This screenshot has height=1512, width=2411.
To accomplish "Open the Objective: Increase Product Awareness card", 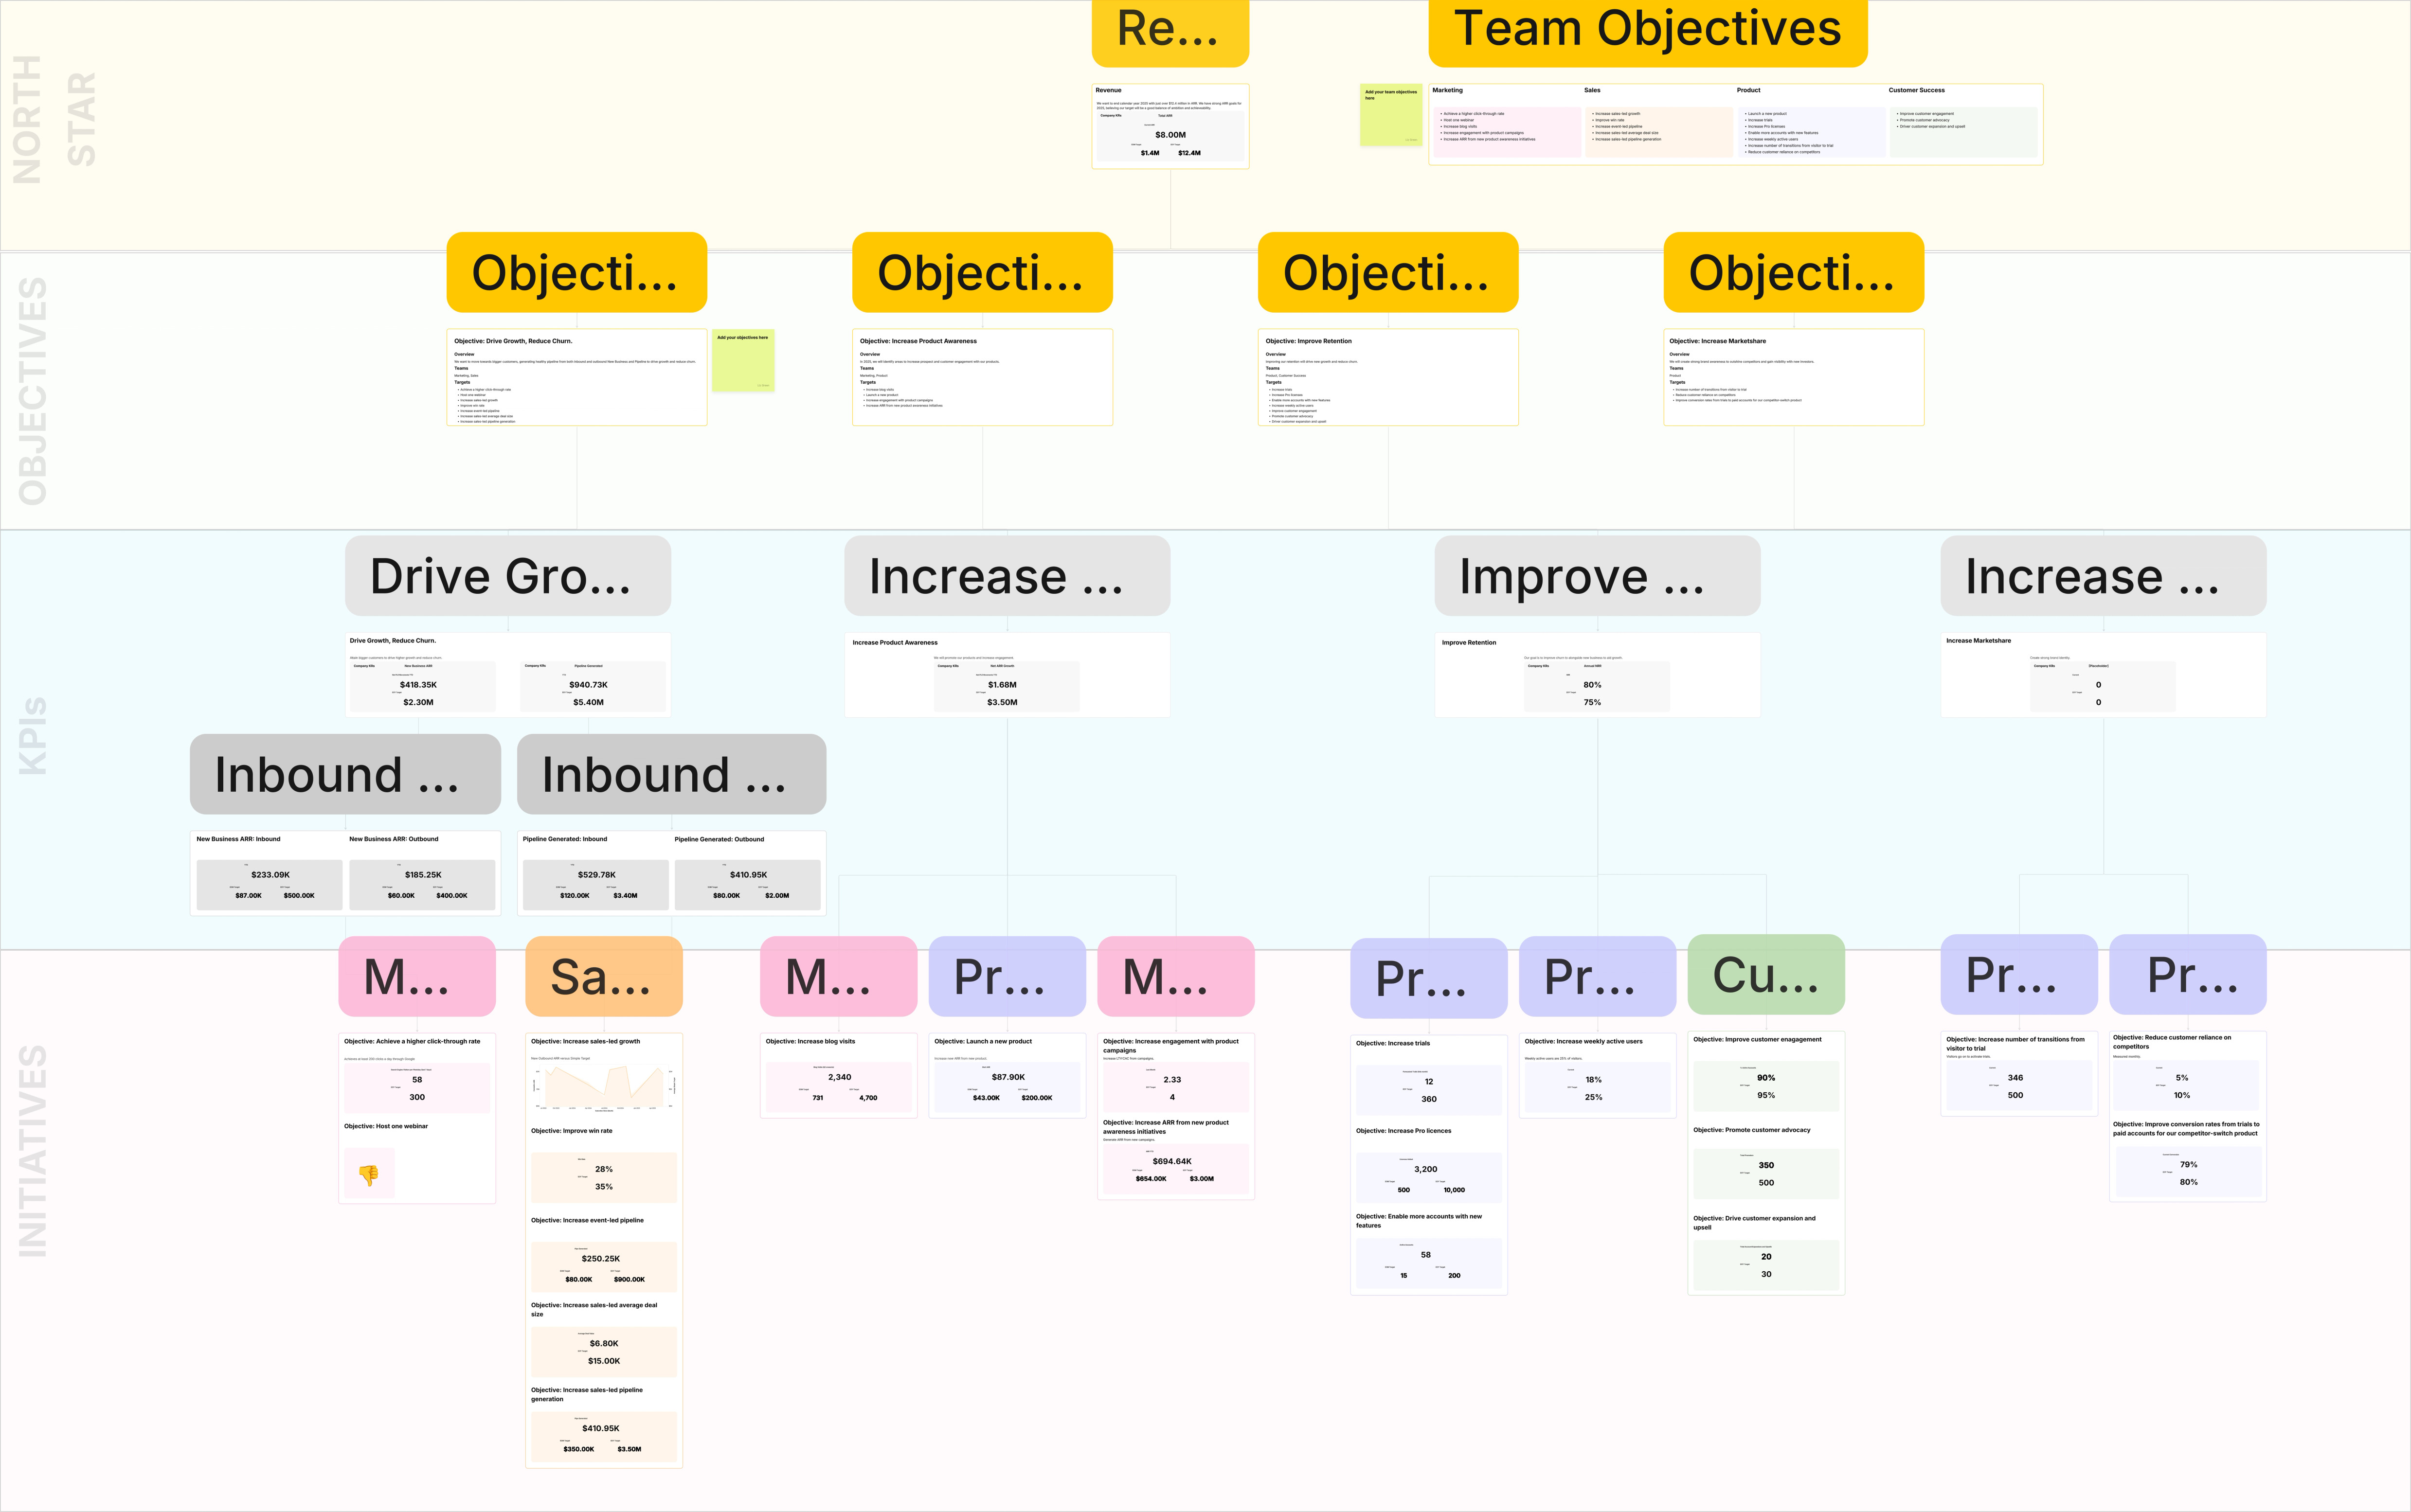I will click(x=982, y=377).
